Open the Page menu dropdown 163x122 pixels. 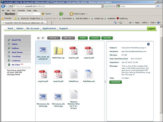138,23
